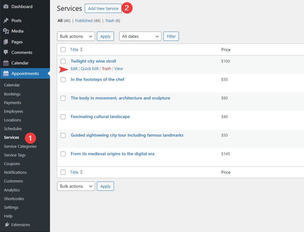Click the Add New Service button
This screenshot has height=232, width=304.
point(103,8)
